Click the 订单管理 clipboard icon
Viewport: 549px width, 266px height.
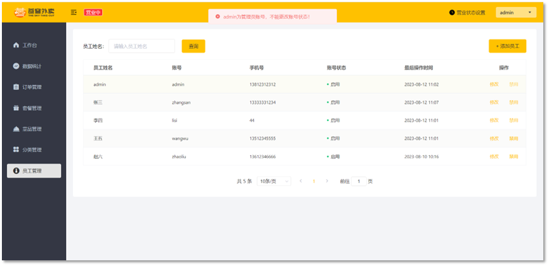click(16, 87)
